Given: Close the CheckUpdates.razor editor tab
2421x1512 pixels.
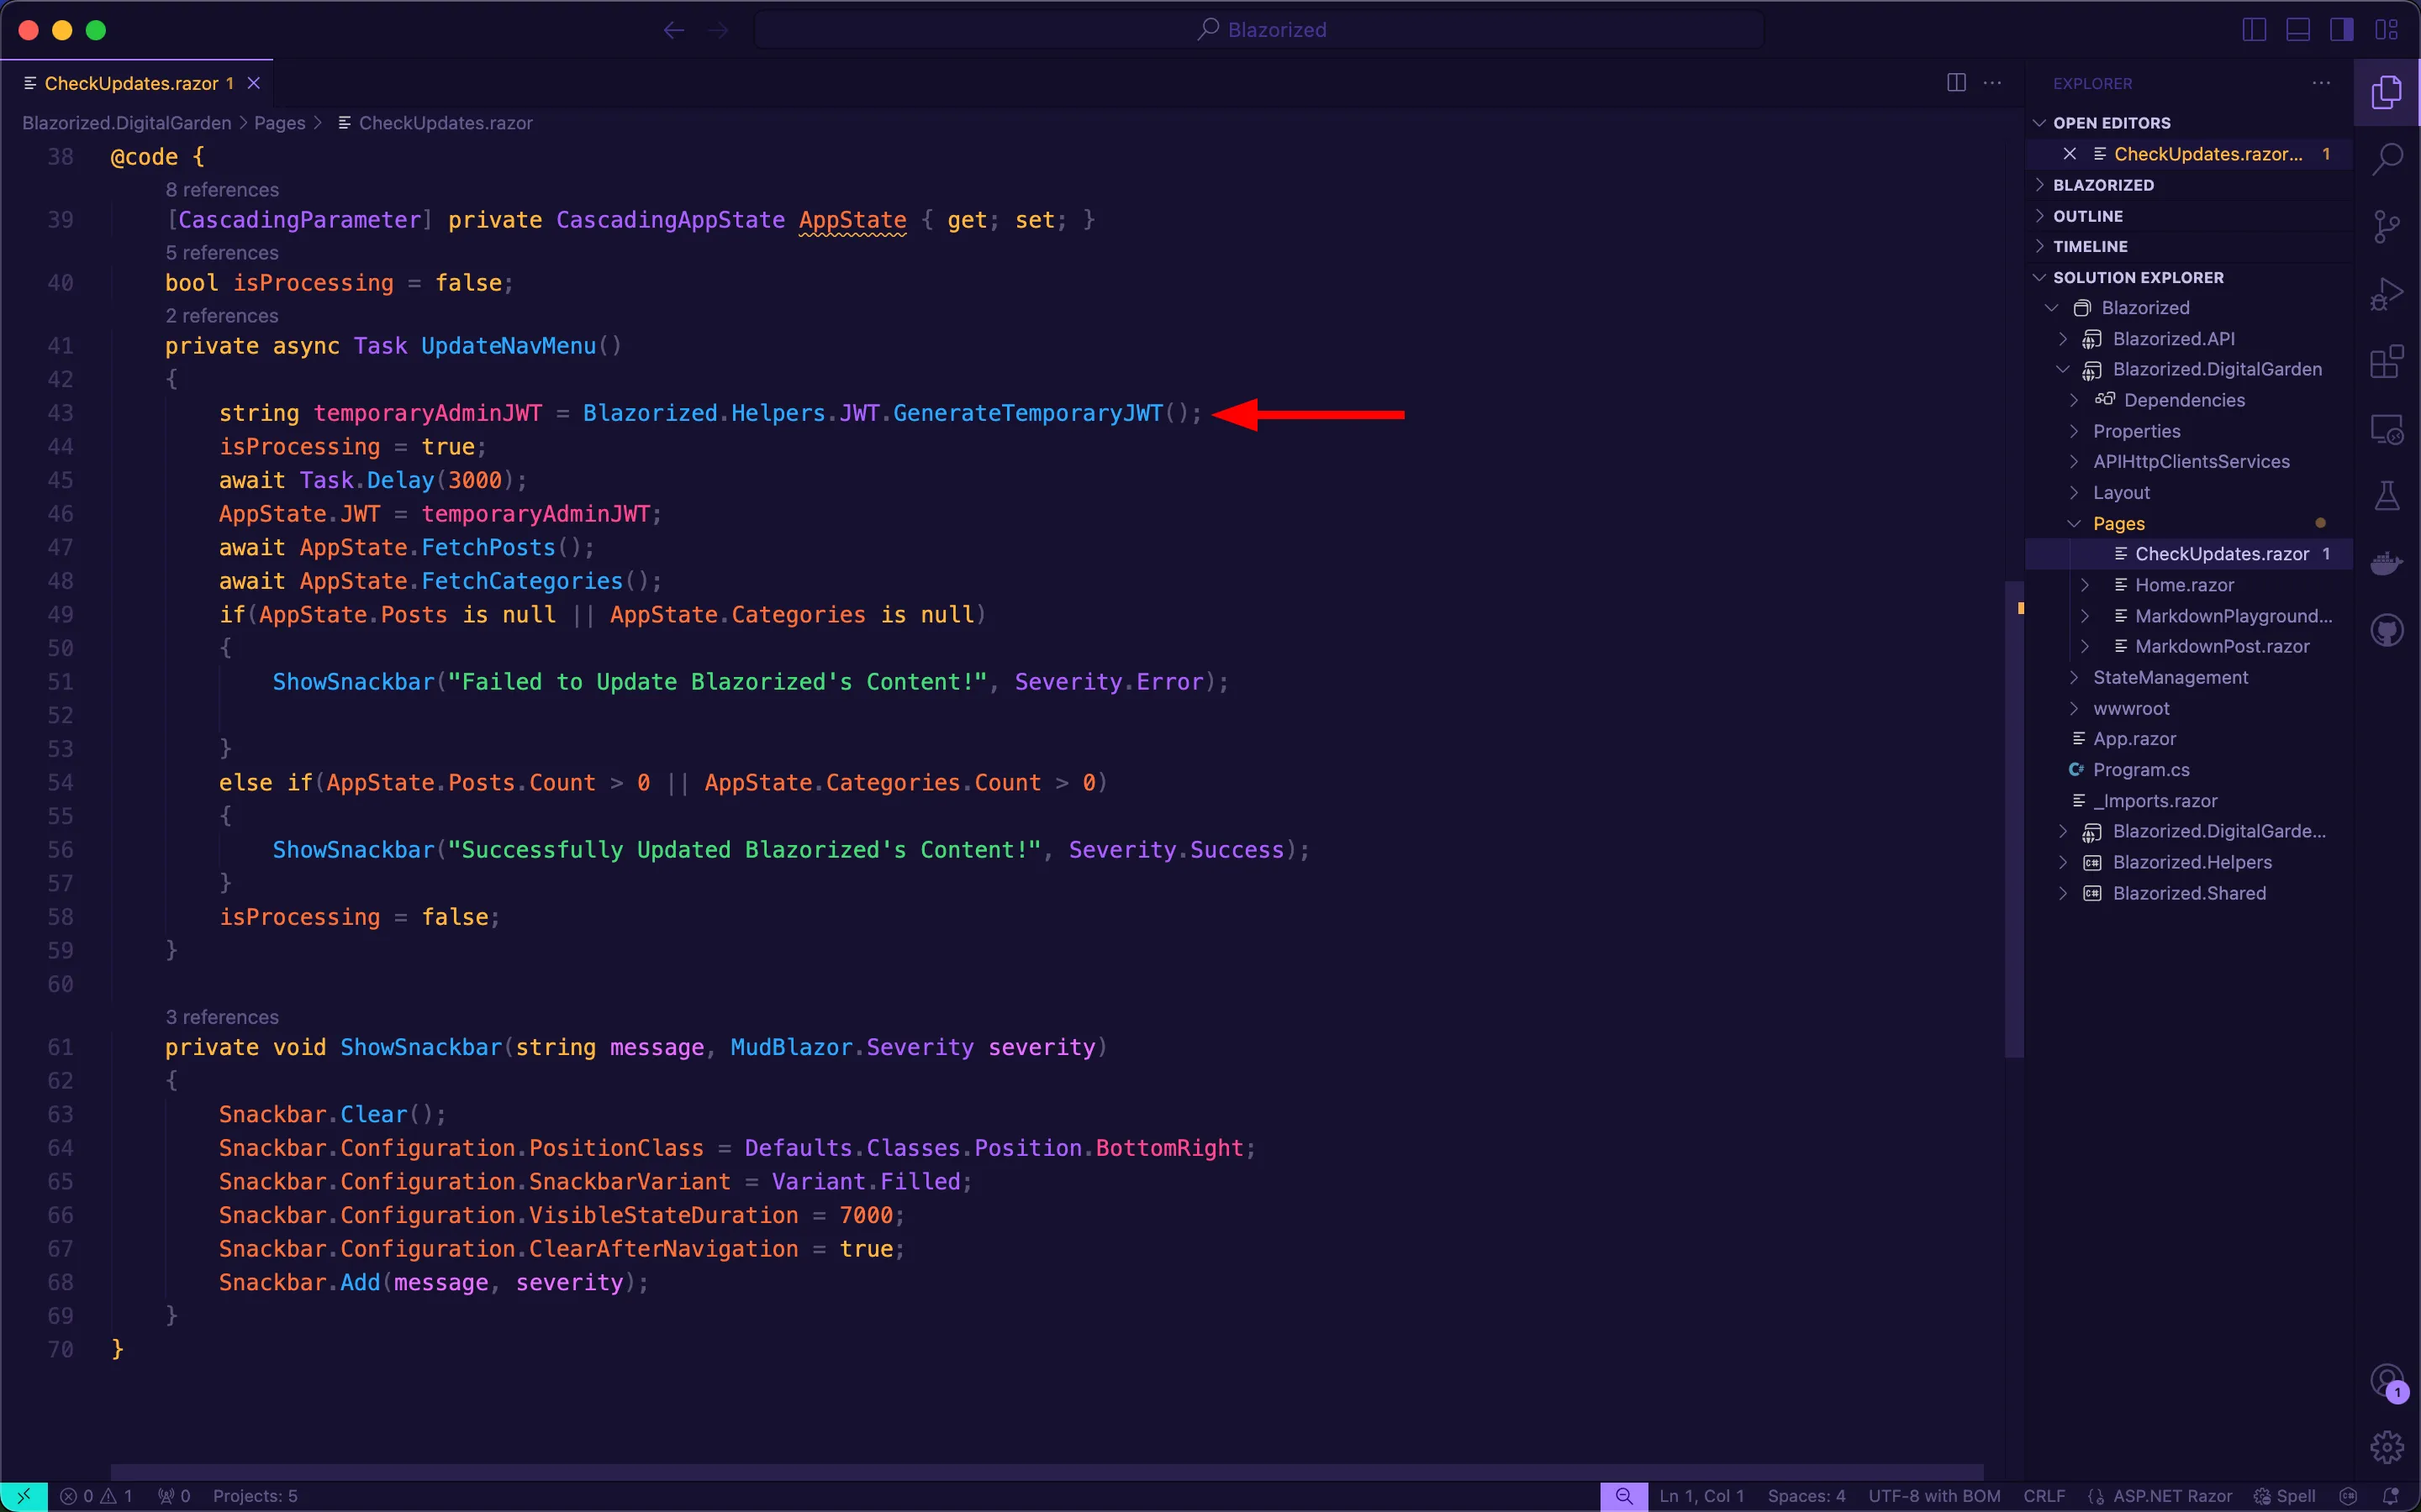Looking at the screenshot, I should pos(254,83).
